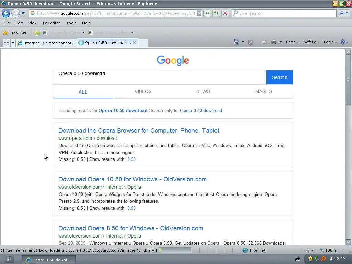Click the Live Search magnifier button

pyautogui.click(x=341, y=13)
